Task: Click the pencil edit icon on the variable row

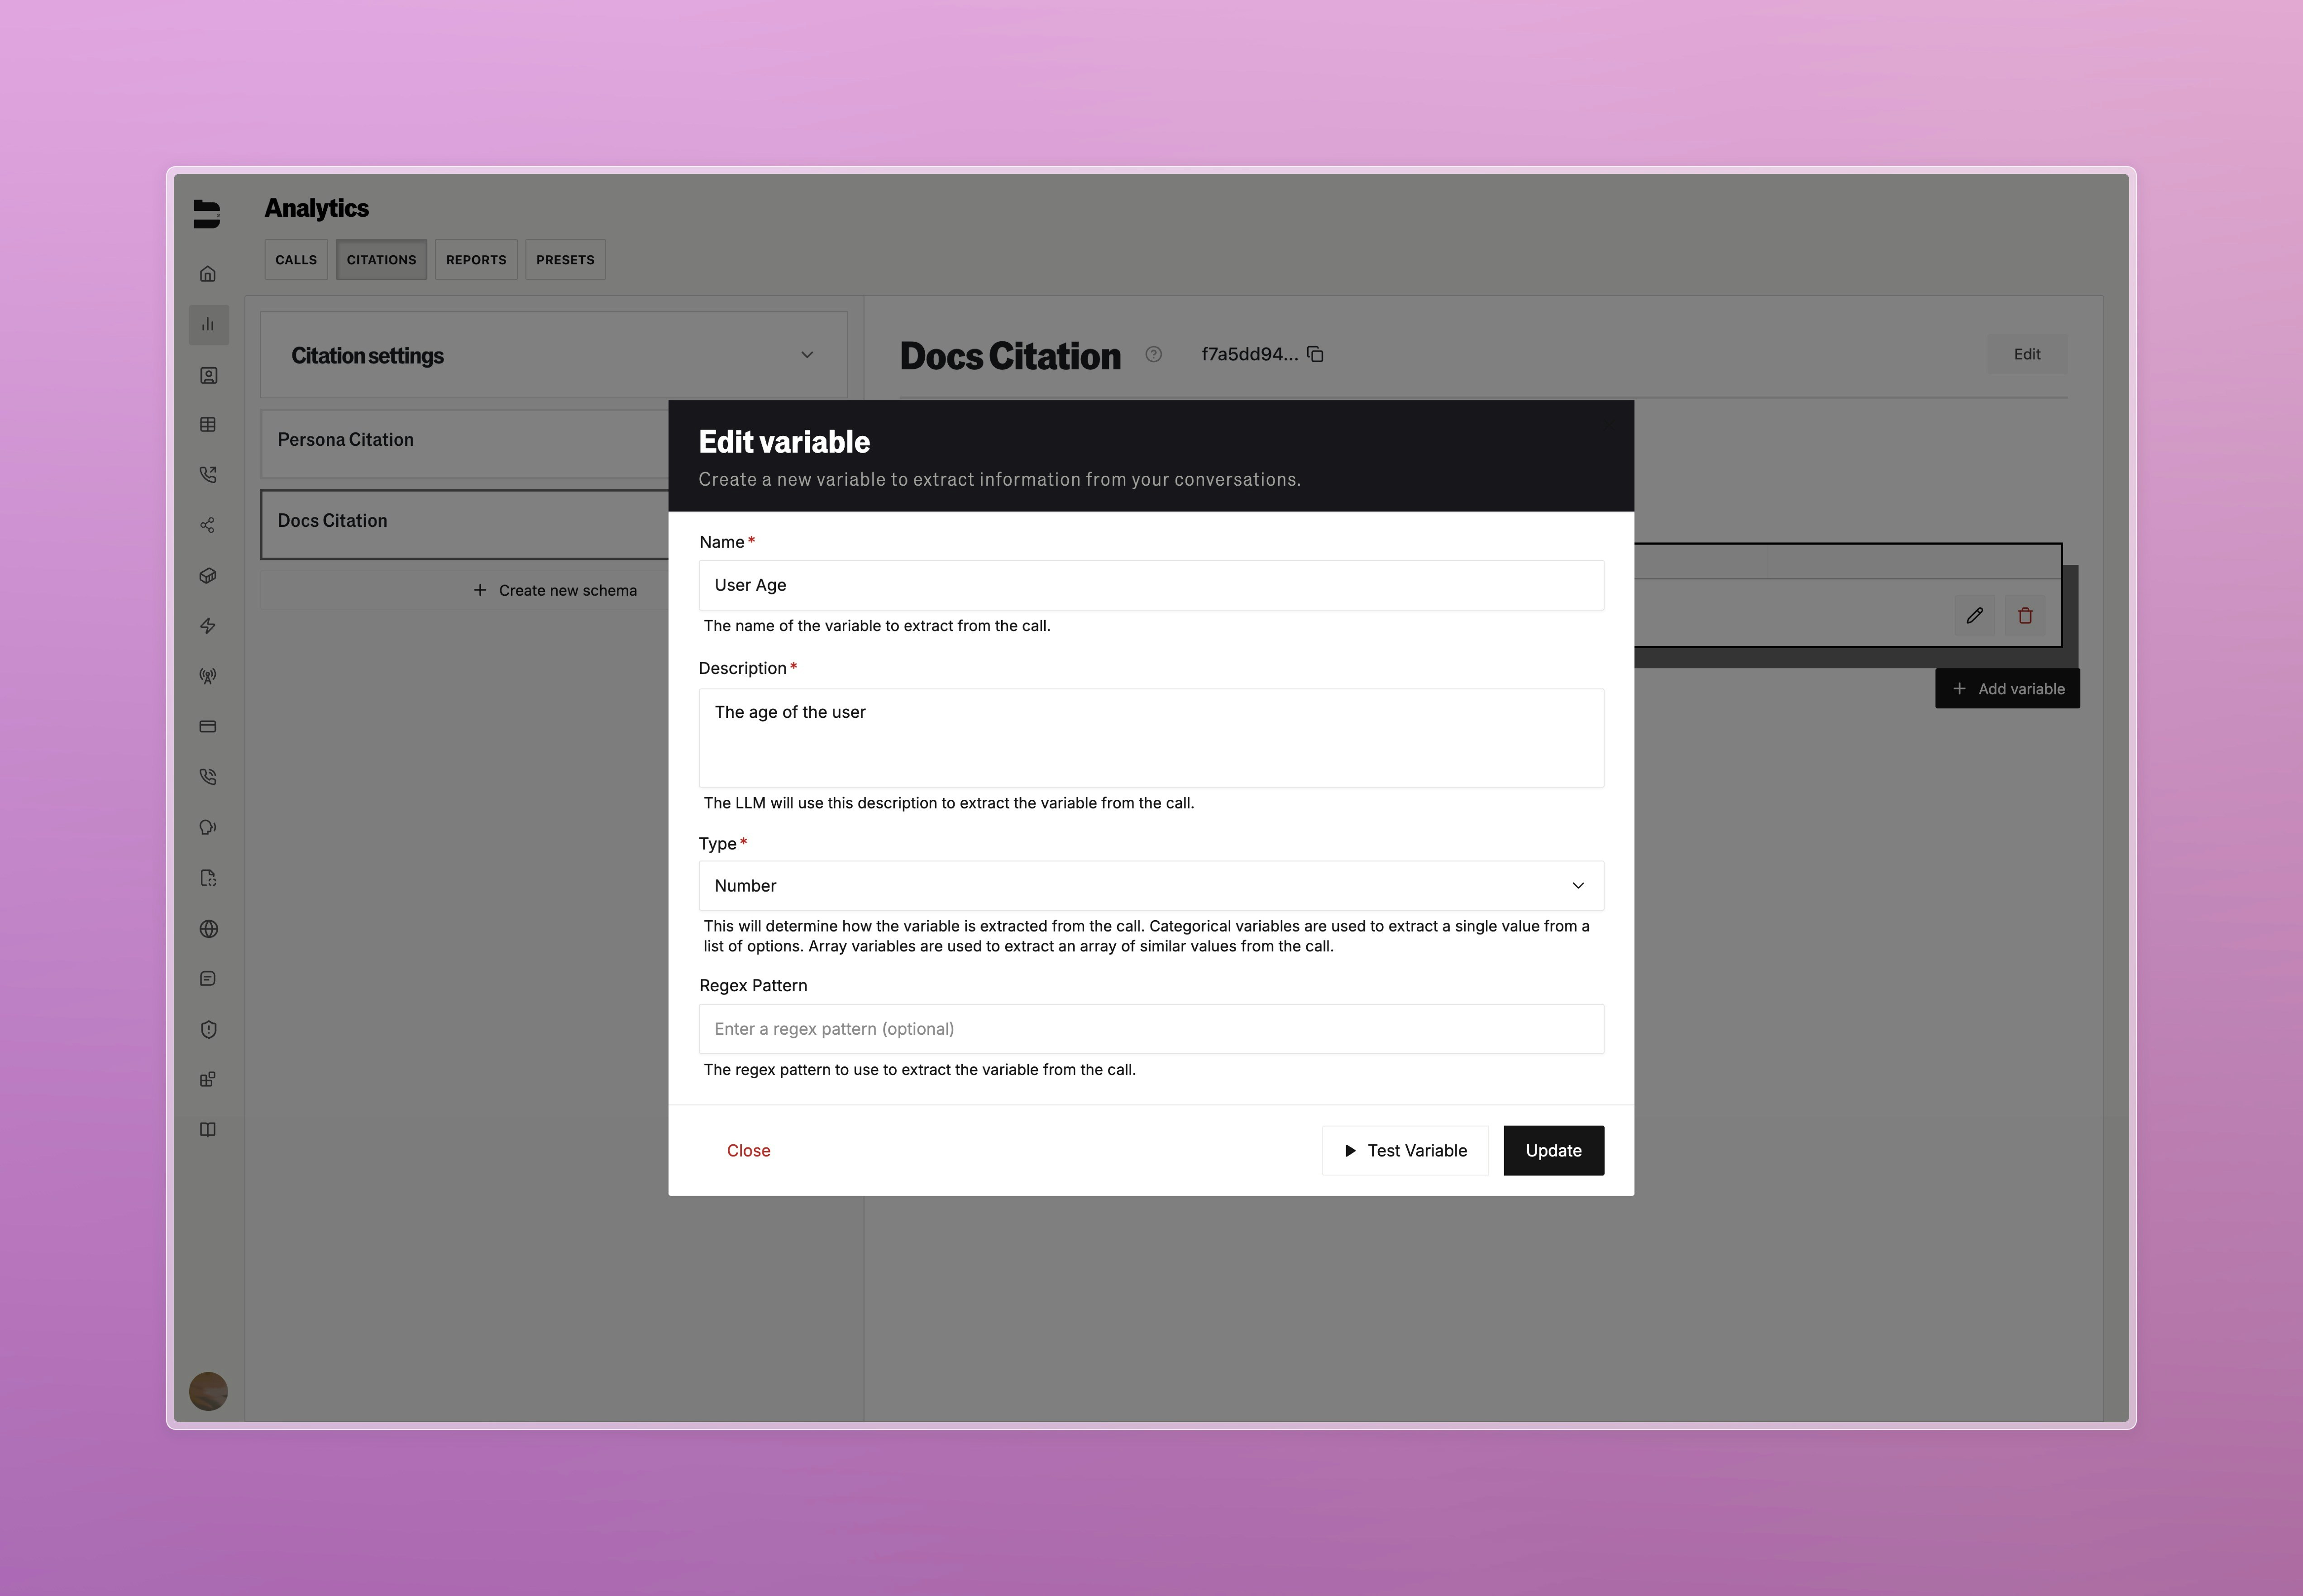Action: pyautogui.click(x=1975, y=615)
